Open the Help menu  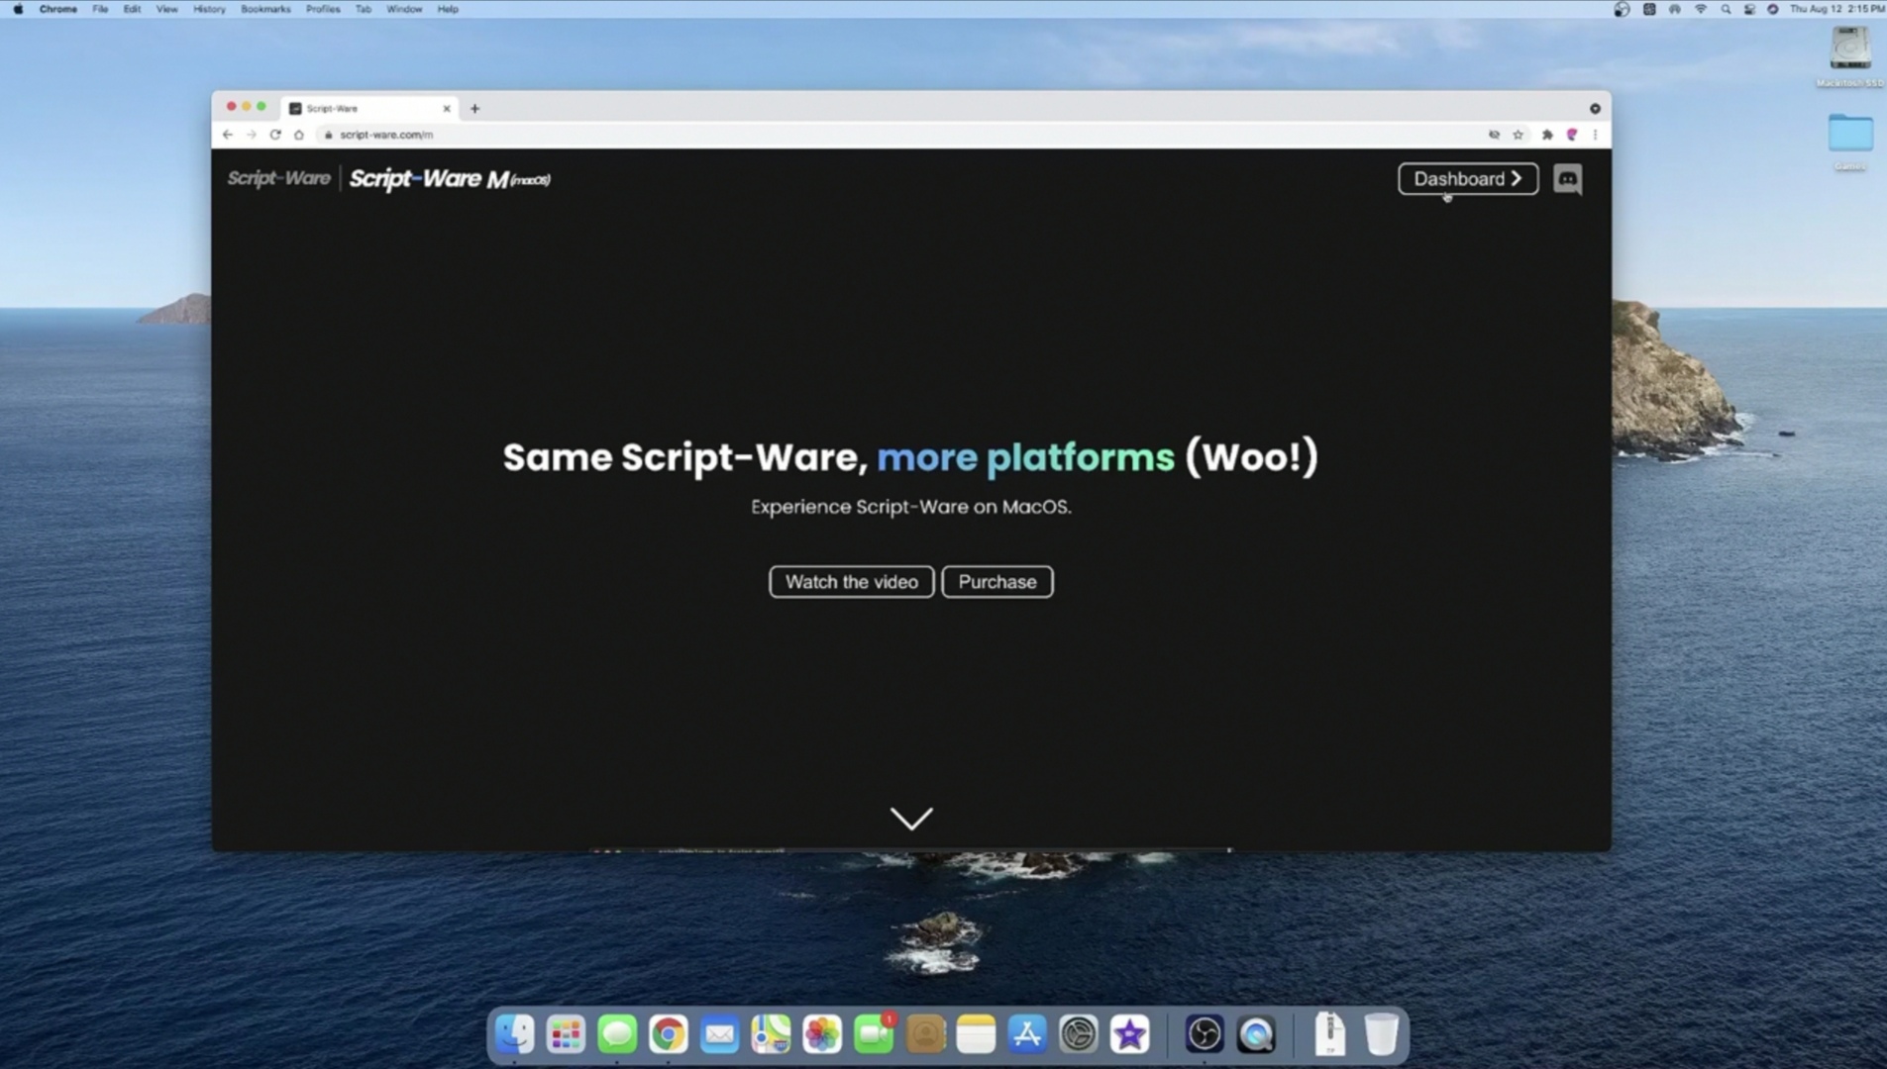[x=448, y=9]
